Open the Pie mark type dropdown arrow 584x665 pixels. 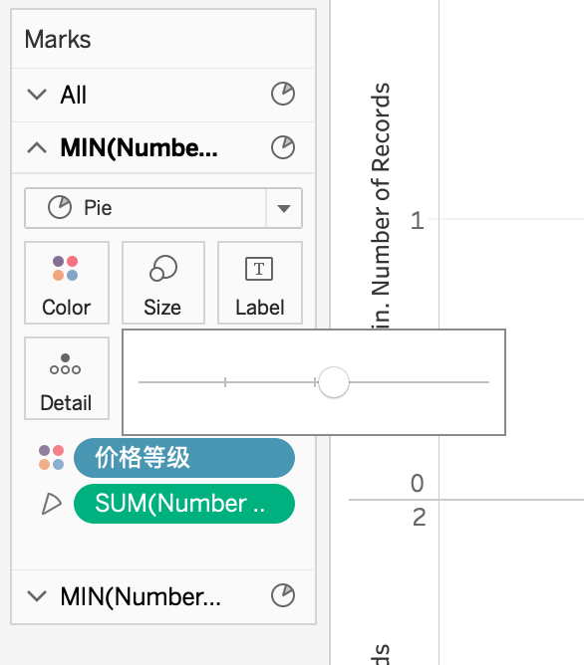click(283, 208)
